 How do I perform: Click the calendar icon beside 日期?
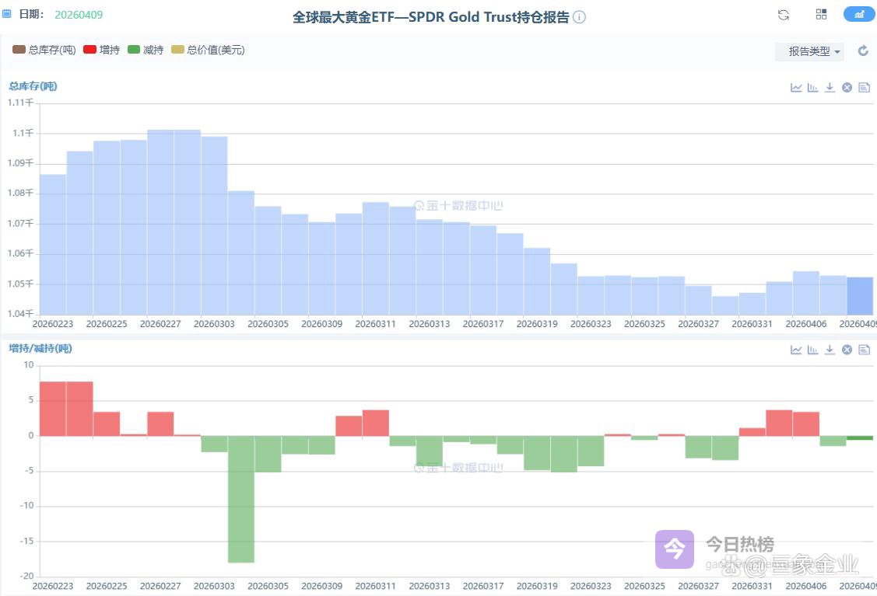(7, 15)
